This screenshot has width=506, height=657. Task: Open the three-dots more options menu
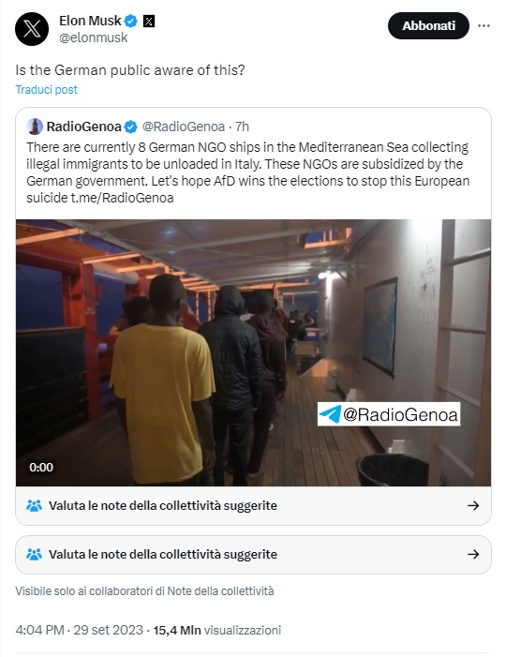click(484, 26)
